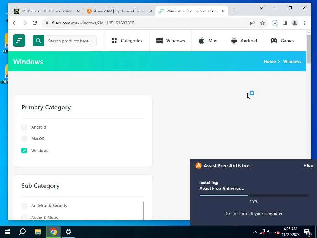Viewport: 317px width, 238px height.
Task: Share this page via share icon
Action: pos(253,23)
